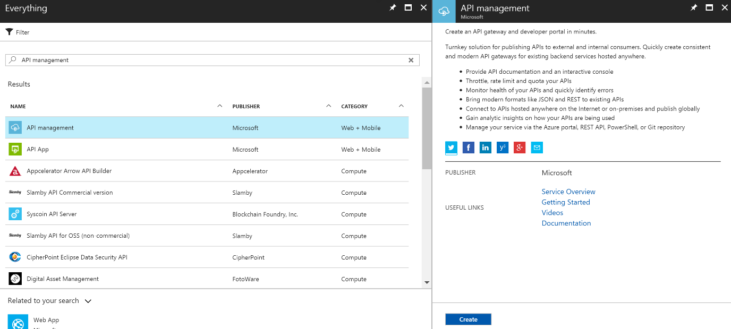Share on Yammer
The height and width of the screenshot is (329, 731).
tap(503, 148)
